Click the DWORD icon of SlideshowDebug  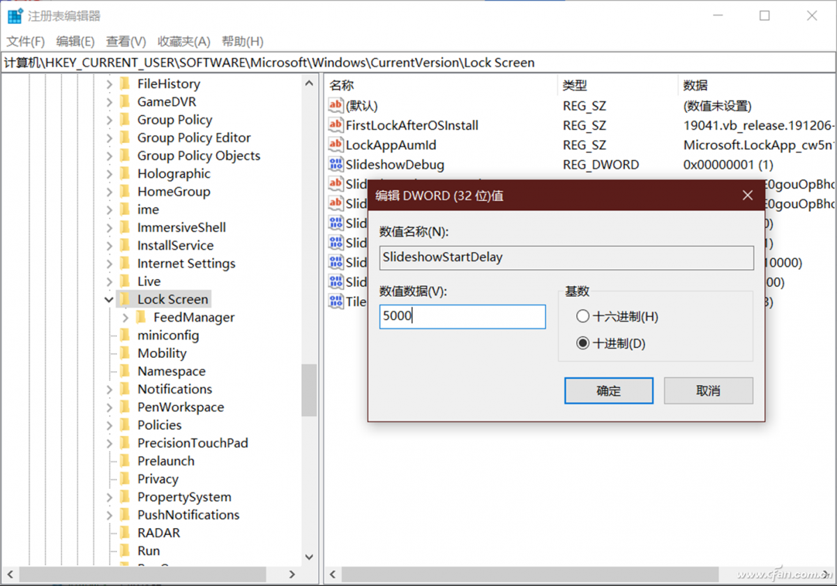[x=336, y=165]
